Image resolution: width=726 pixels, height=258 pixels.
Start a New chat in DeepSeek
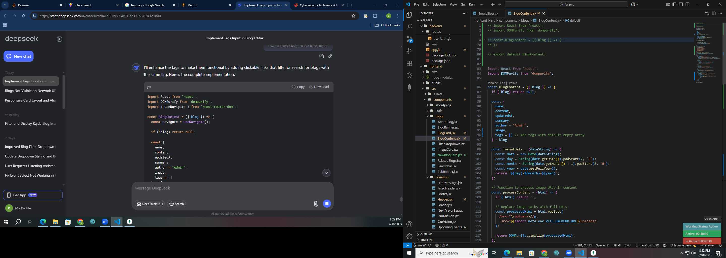[x=19, y=56]
